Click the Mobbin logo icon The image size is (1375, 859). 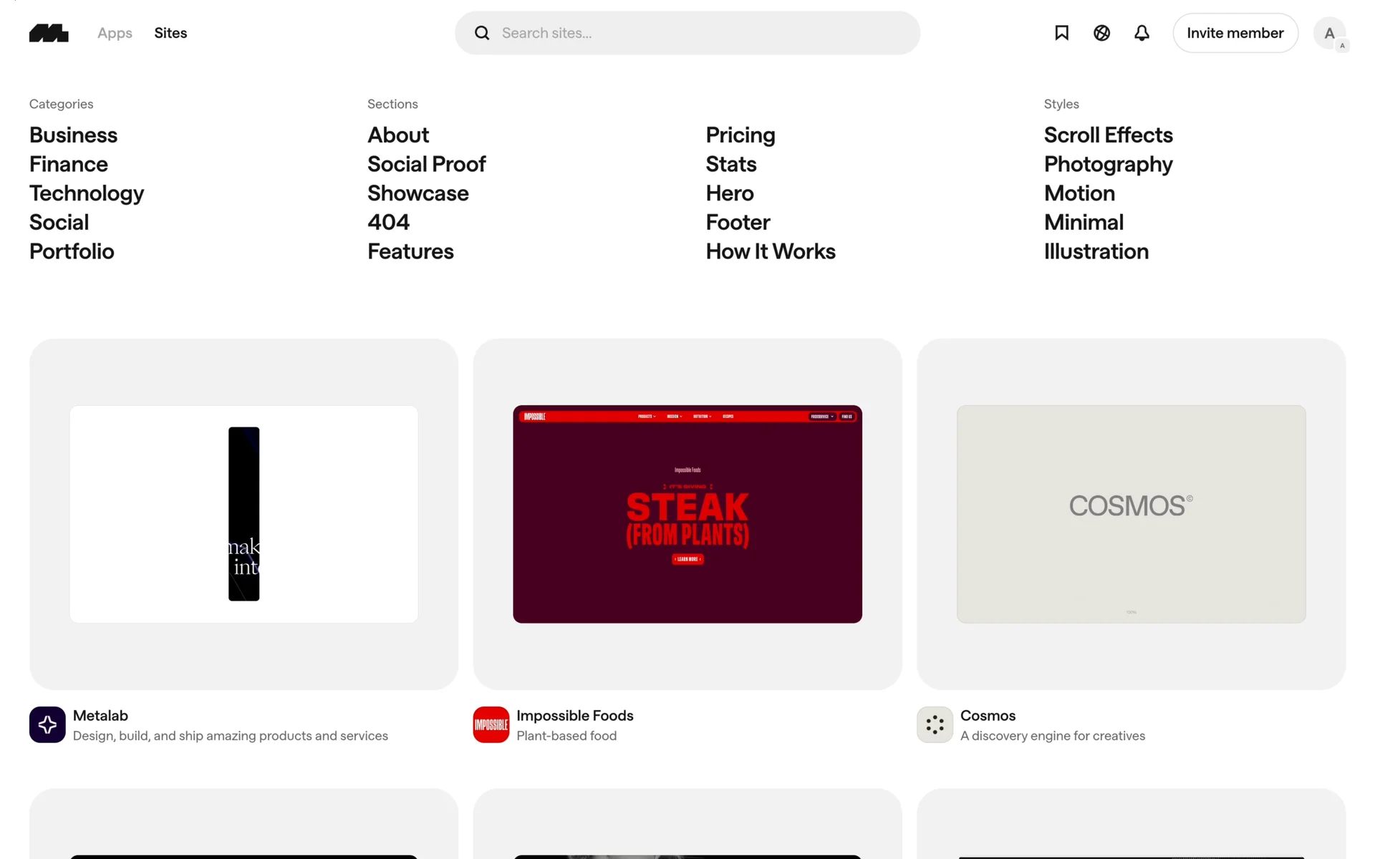point(49,33)
